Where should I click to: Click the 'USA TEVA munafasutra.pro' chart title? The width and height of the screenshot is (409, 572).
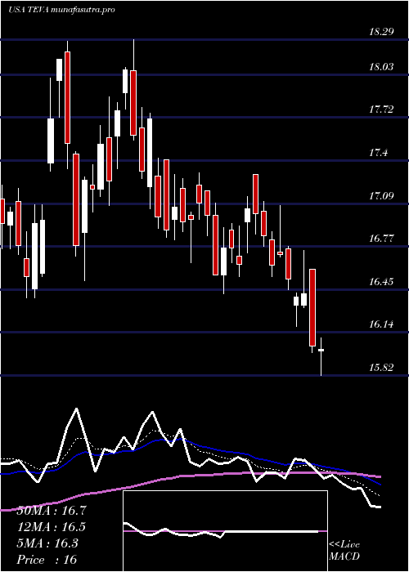(61, 10)
